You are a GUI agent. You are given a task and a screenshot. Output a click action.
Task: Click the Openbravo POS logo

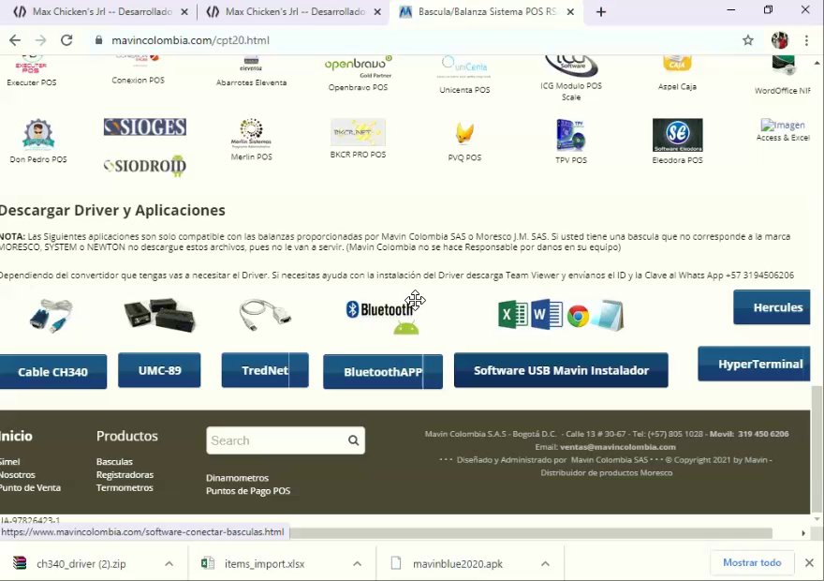[358, 67]
